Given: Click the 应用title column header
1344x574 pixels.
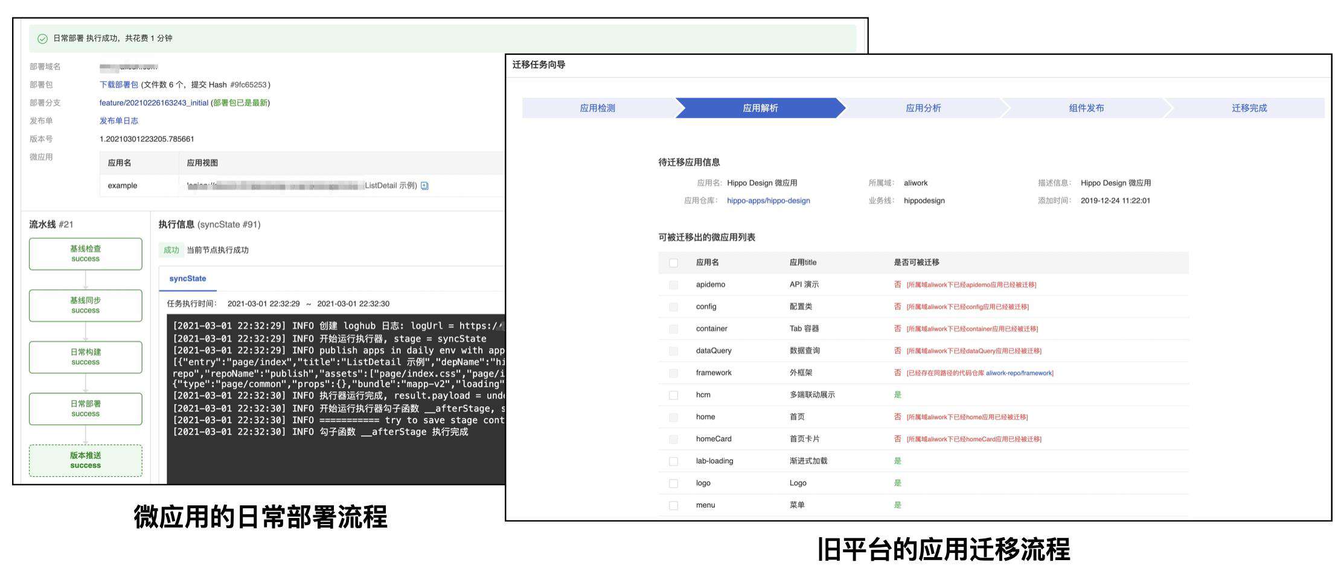Looking at the screenshot, I should [x=803, y=263].
